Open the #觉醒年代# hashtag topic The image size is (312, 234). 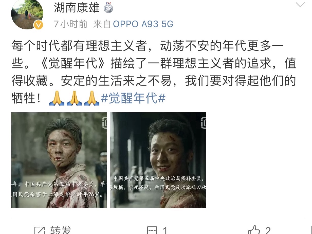point(133,98)
